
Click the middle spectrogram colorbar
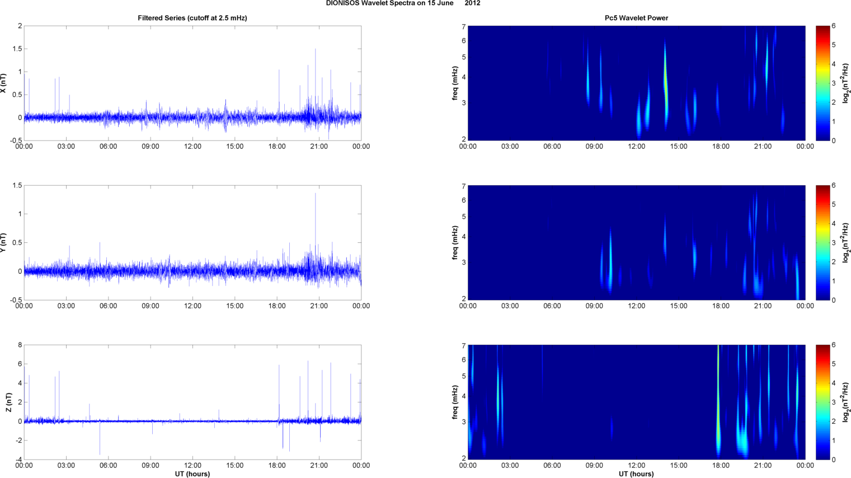tap(822, 242)
